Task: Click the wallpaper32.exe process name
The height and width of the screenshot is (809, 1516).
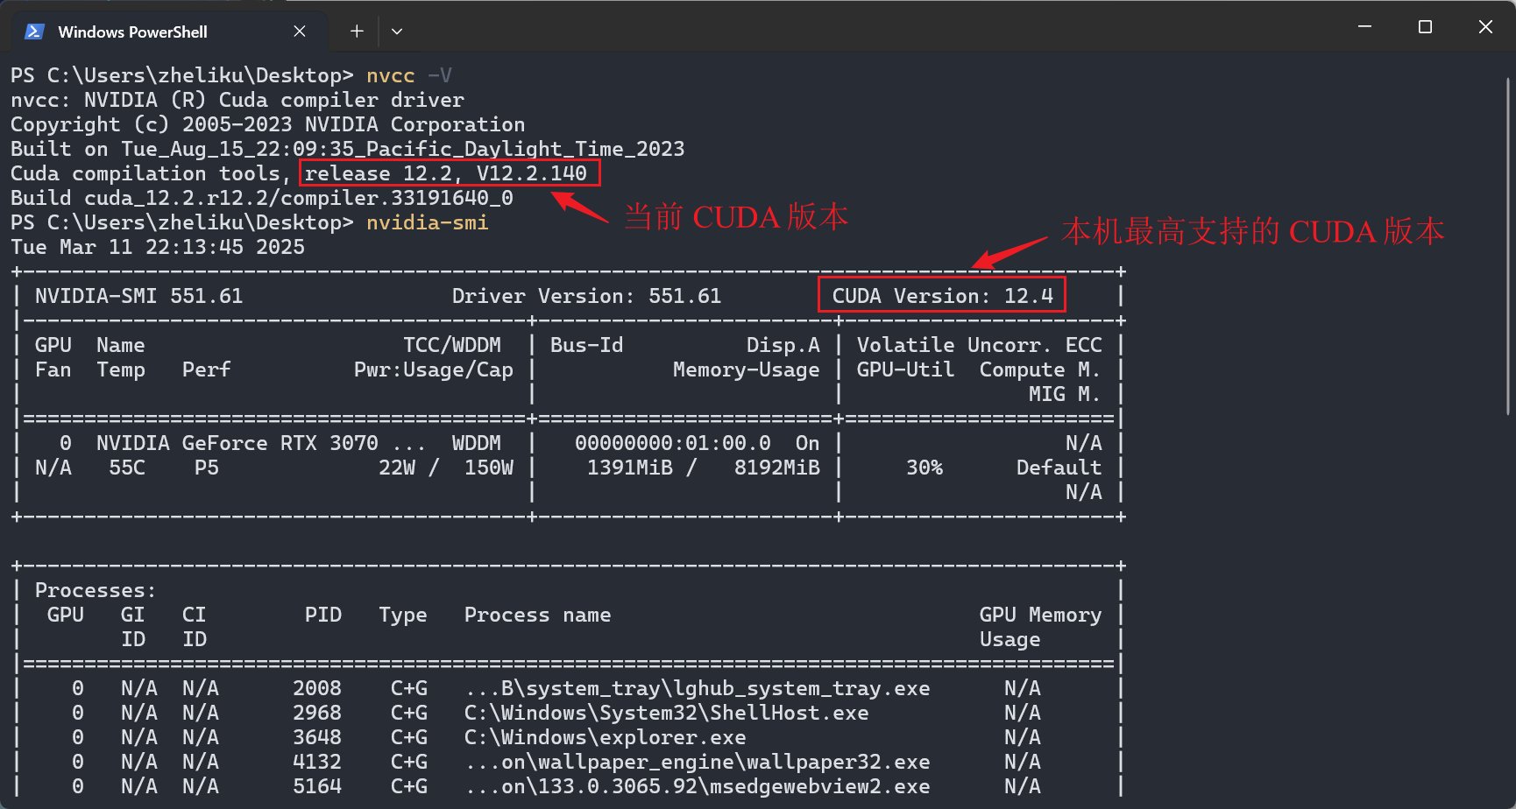Action: click(698, 762)
